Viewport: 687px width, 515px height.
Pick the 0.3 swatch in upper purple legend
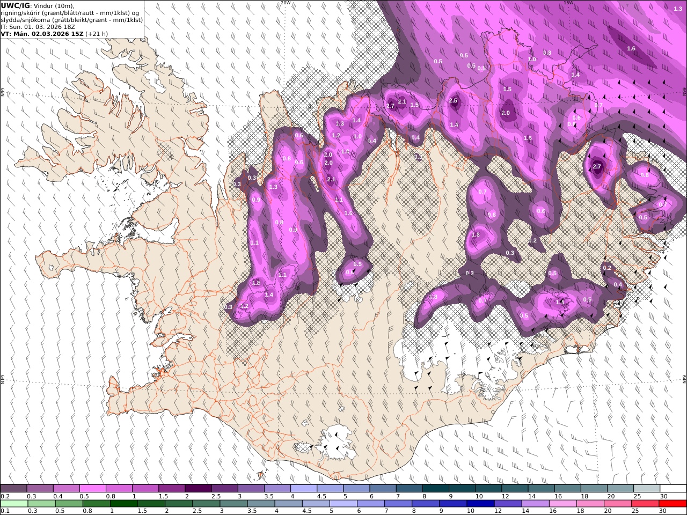pyautogui.click(x=40, y=488)
